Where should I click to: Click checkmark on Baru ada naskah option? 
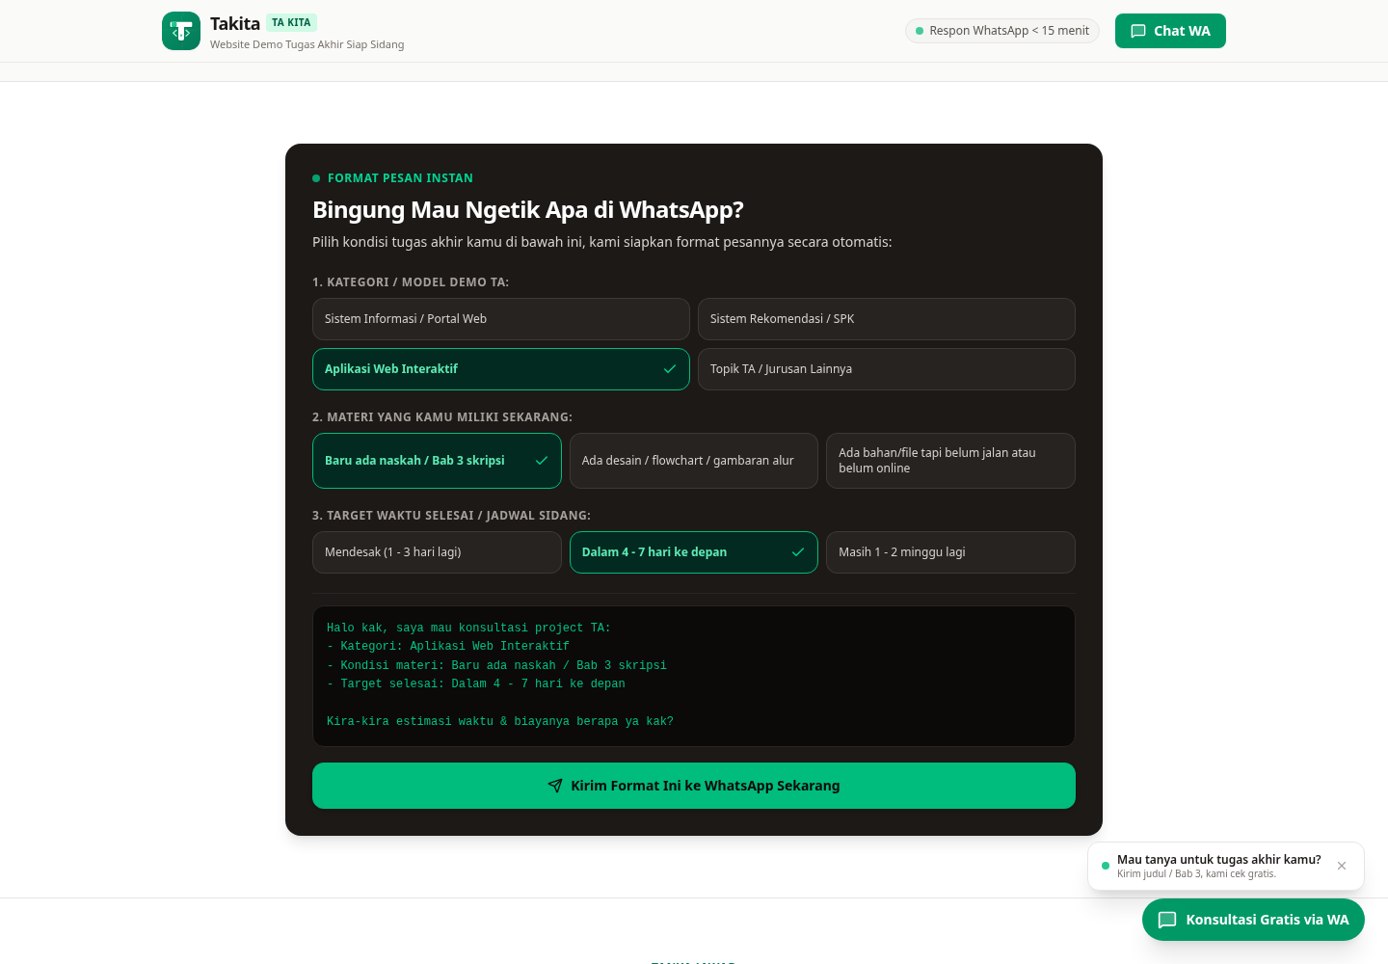[x=542, y=461]
